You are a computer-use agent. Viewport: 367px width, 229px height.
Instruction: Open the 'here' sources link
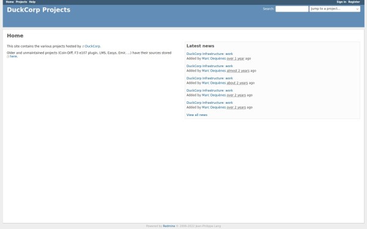coord(13,56)
